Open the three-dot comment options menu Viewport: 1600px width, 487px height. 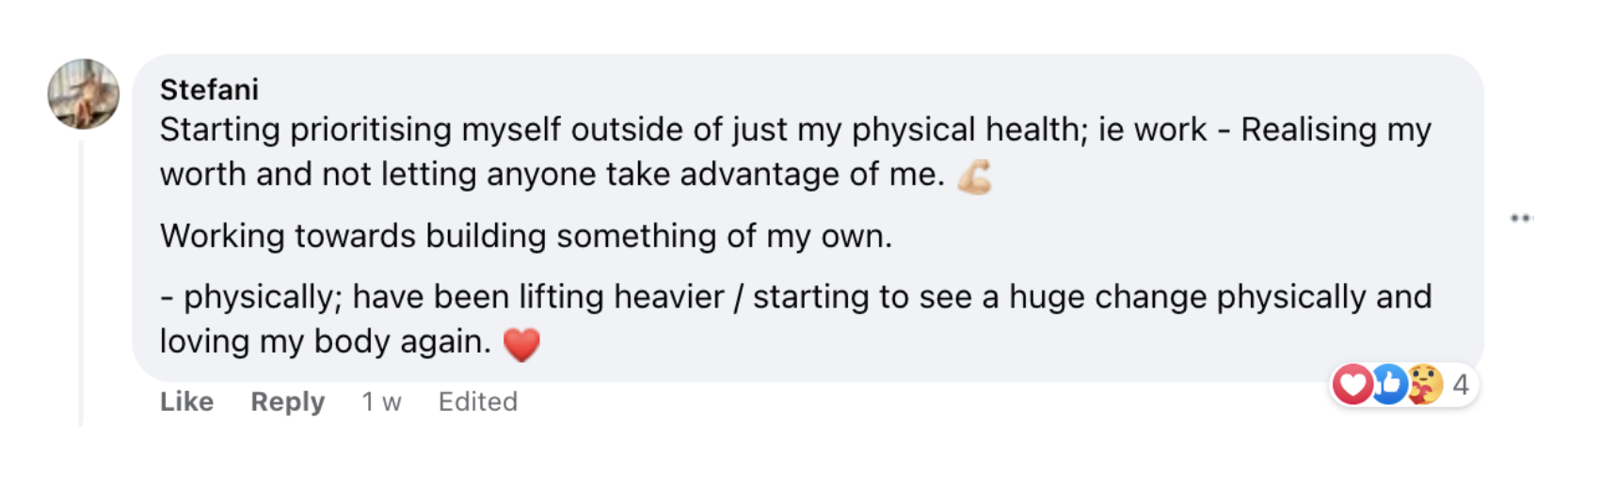tap(1521, 218)
